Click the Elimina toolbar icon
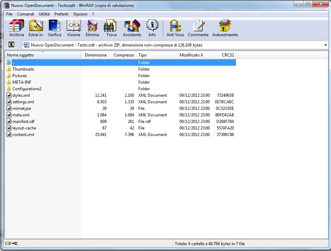The image size is (331, 251). point(92,25)
